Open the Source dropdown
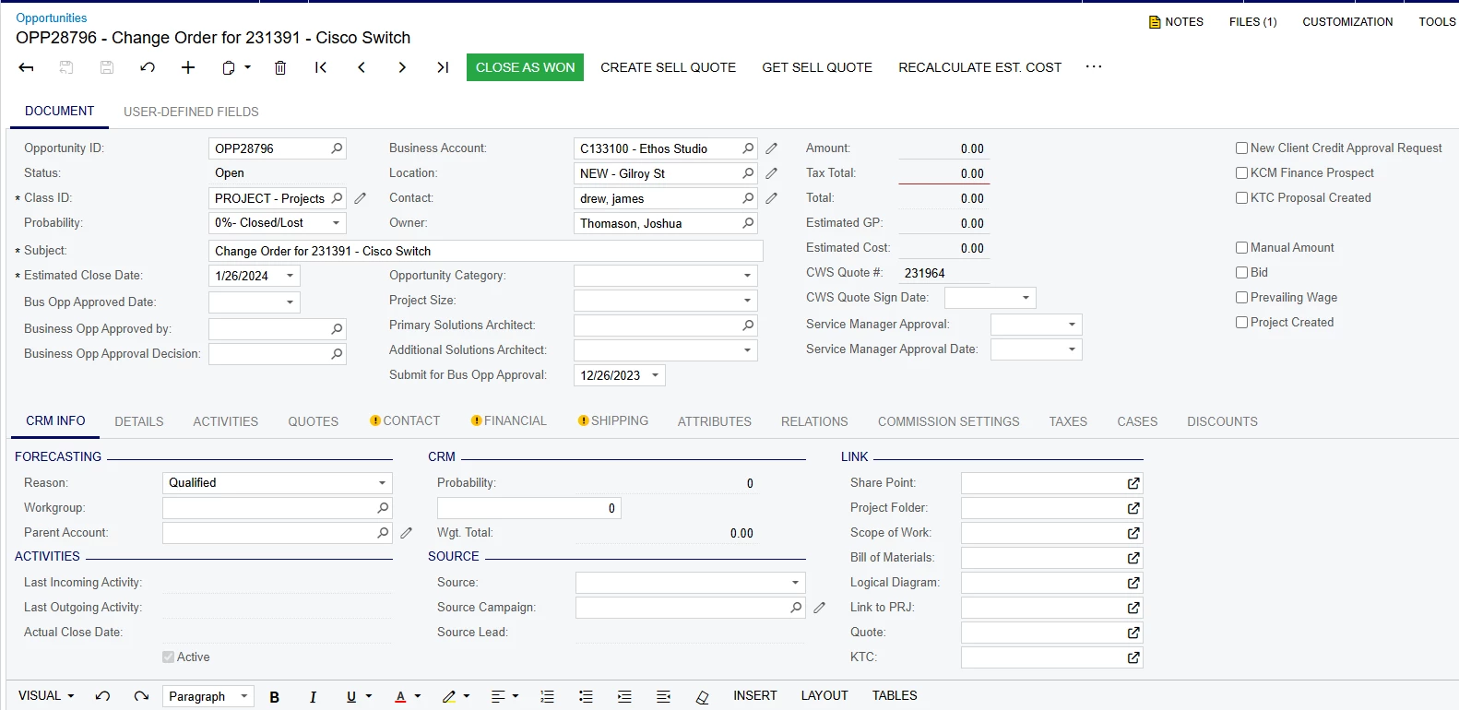Viewport: 1459px width, 710px height. [x=795, y=583]
